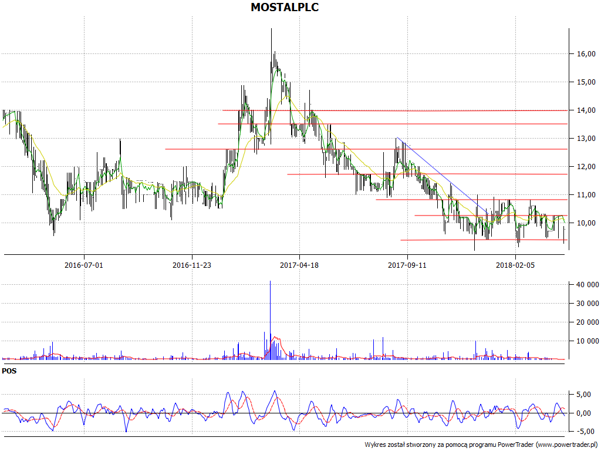Click the 20 000 volume axis label

point(588,322)
